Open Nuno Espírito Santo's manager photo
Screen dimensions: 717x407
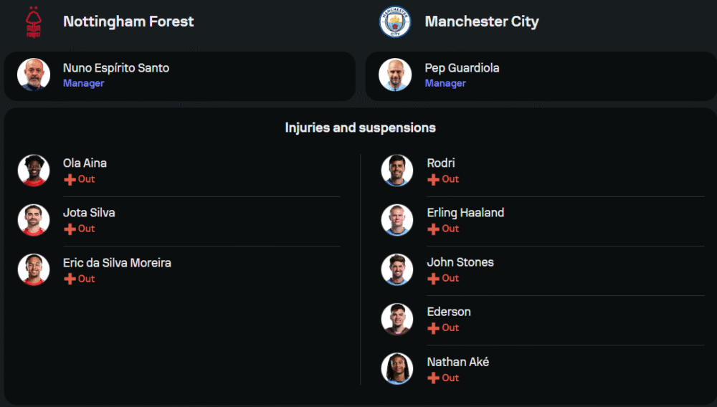[x=34, y=75]
